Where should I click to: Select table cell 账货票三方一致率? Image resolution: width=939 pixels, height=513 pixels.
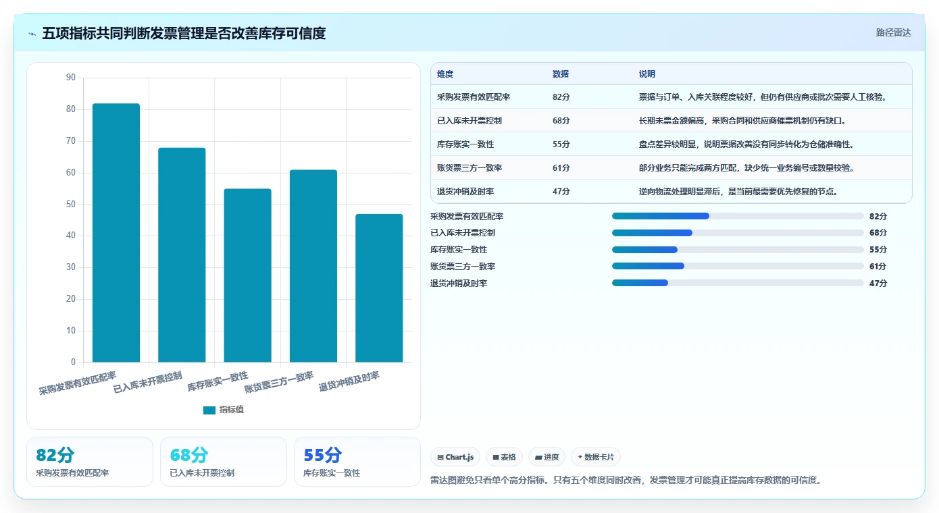point(469,167)
